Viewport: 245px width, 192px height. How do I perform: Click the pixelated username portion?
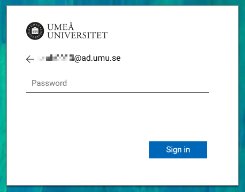pyautogui.click(x=56, y=58)
